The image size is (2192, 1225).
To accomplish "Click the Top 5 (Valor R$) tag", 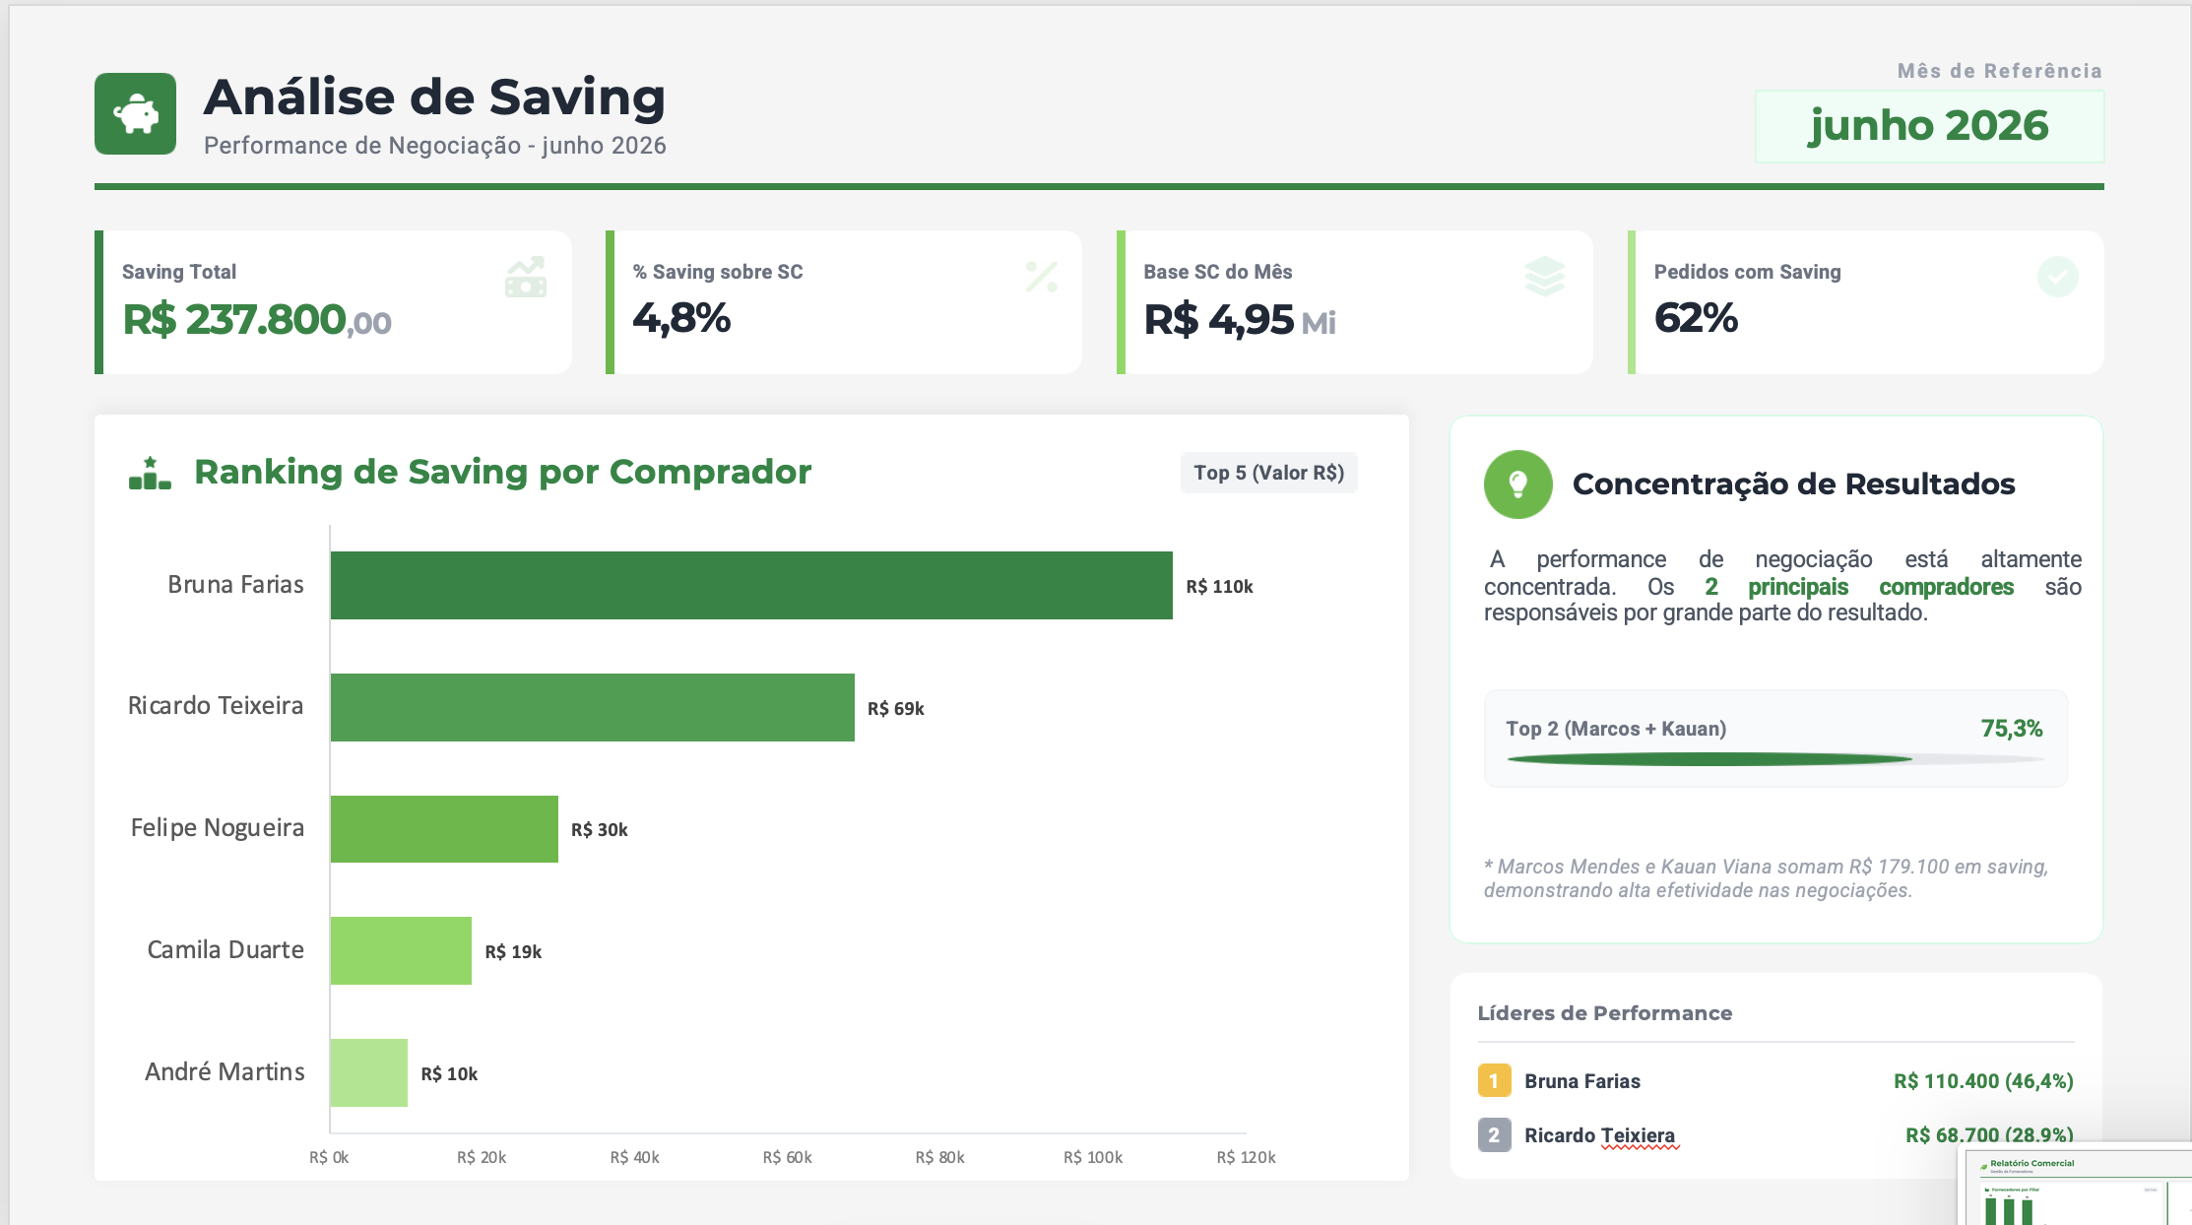I will tap(1268, 473).
